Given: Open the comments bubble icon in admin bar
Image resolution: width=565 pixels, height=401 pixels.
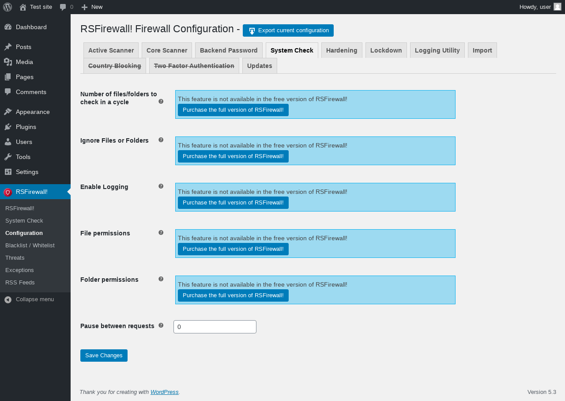Looking at the screenshot, I should tap(63, 7).
